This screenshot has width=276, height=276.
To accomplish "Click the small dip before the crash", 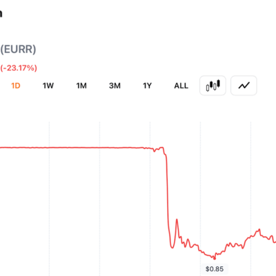I will (155, 151).
